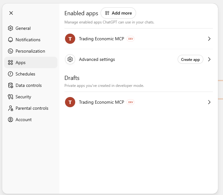The image size is (223, 195).
Task: Expand the draft Trading Economic MCP chevron
Action: (x=209, y=102)
